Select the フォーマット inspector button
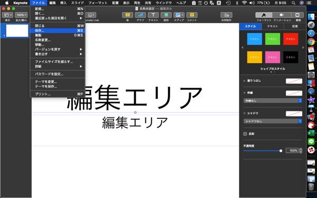This screenshot has height=198, width=317. click(x=264, y=15)
